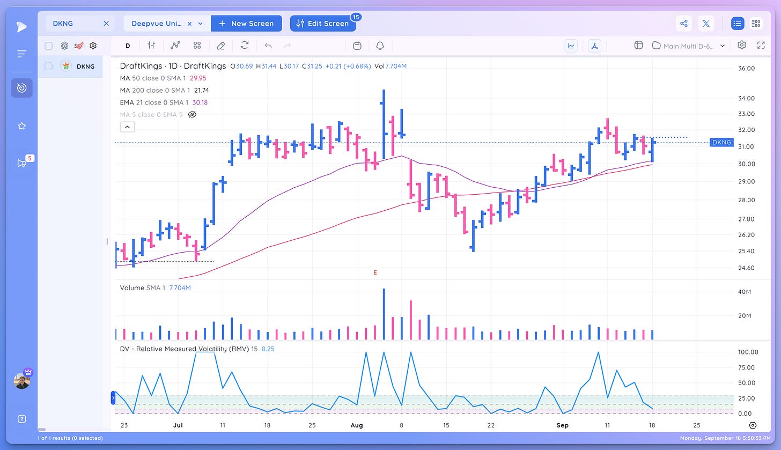Viewport: 781px width, 450px height.
Task: Click the Aug label on the time axis
Action: [x=357, y=425]
